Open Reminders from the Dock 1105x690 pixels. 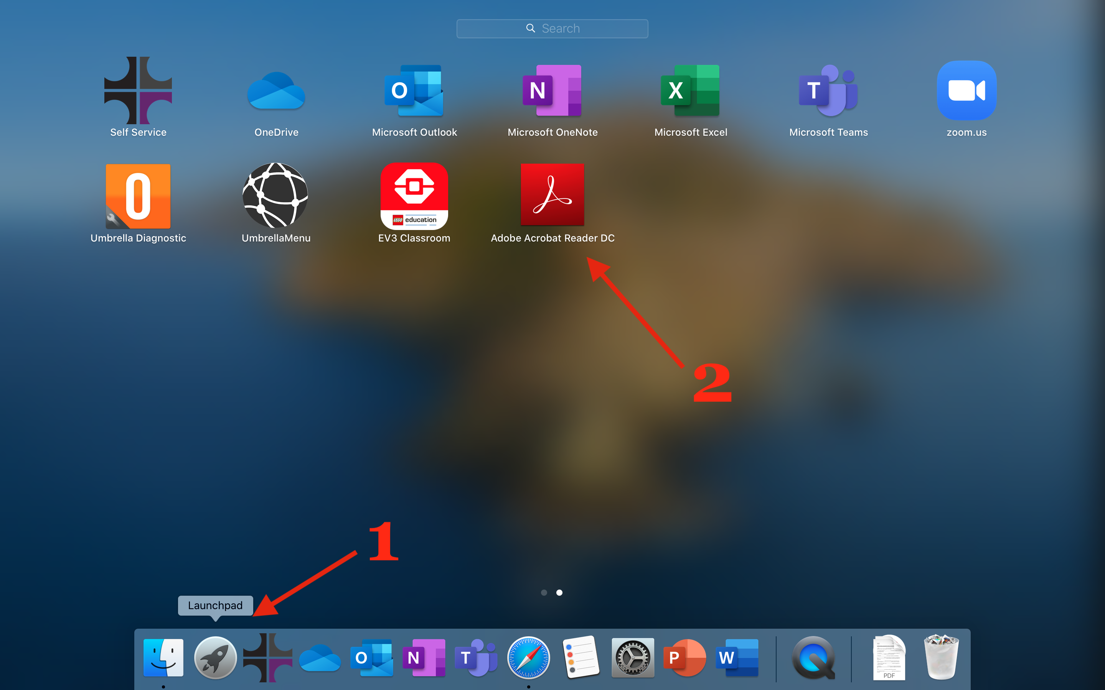click(581, 657)
